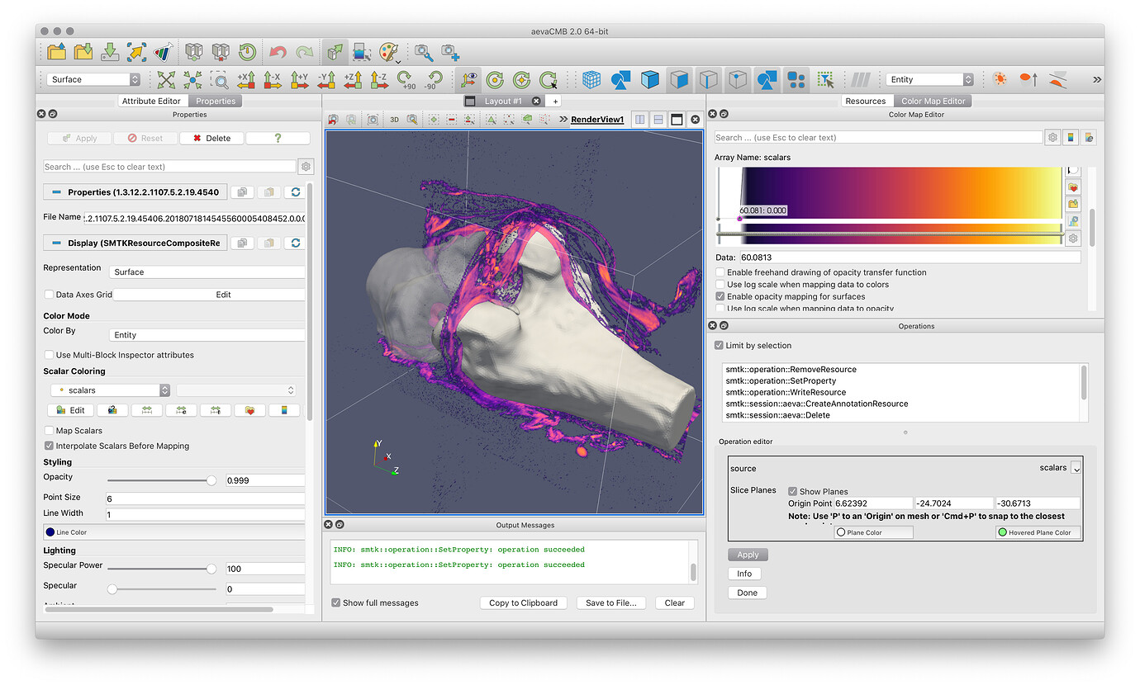Click the Reset Camera arrows icon
The width and height of the screenshot is (1140, 685).
point(166,79)
